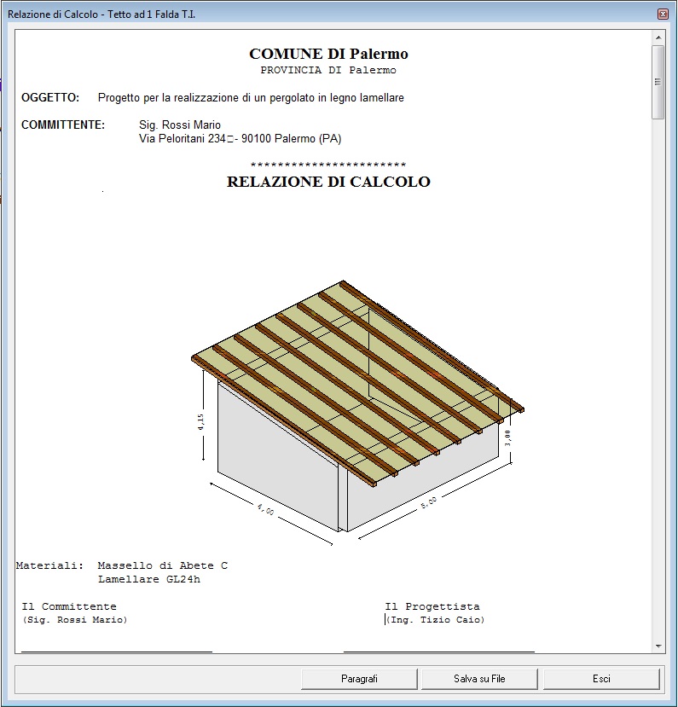
Task: Click the Materiali label
Action: pyautogui.click(x=49, y=565)
